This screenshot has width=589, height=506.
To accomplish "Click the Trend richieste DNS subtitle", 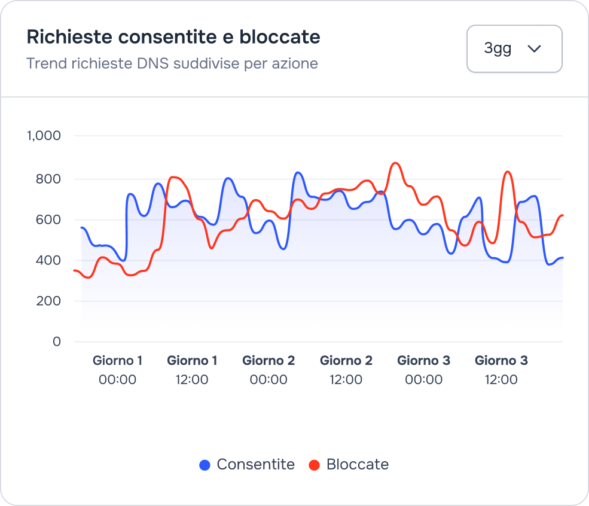I will coord(172,63).
